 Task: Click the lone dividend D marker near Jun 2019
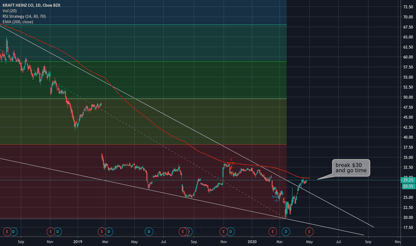[149, 232]
